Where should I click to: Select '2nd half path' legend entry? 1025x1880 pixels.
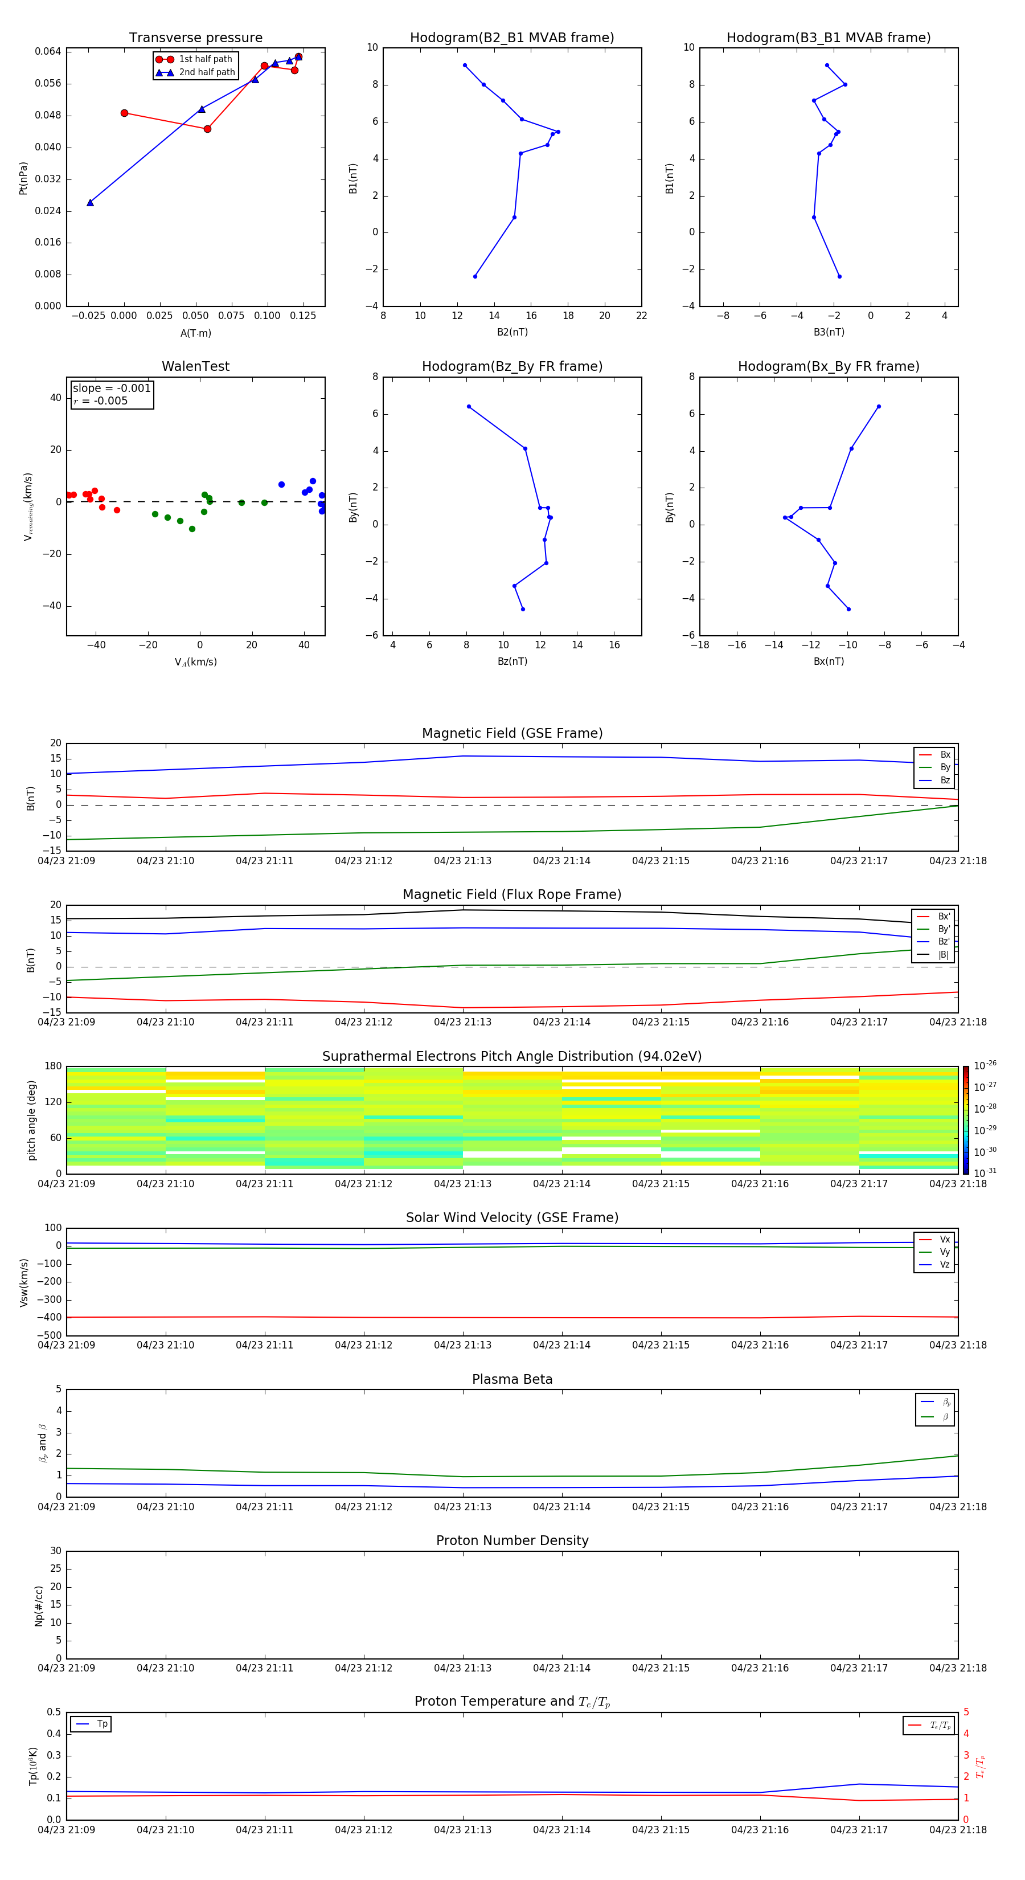(195, 72)
